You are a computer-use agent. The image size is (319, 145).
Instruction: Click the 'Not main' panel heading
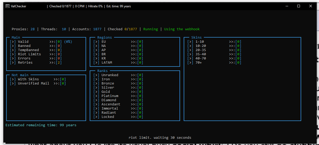click(x=20, y=75)
